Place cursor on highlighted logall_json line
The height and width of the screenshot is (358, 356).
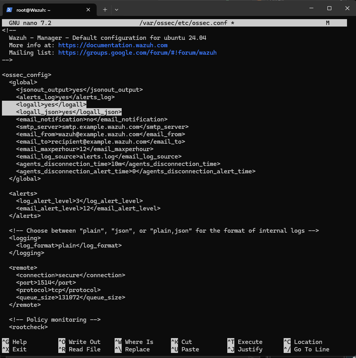(69, 112)
